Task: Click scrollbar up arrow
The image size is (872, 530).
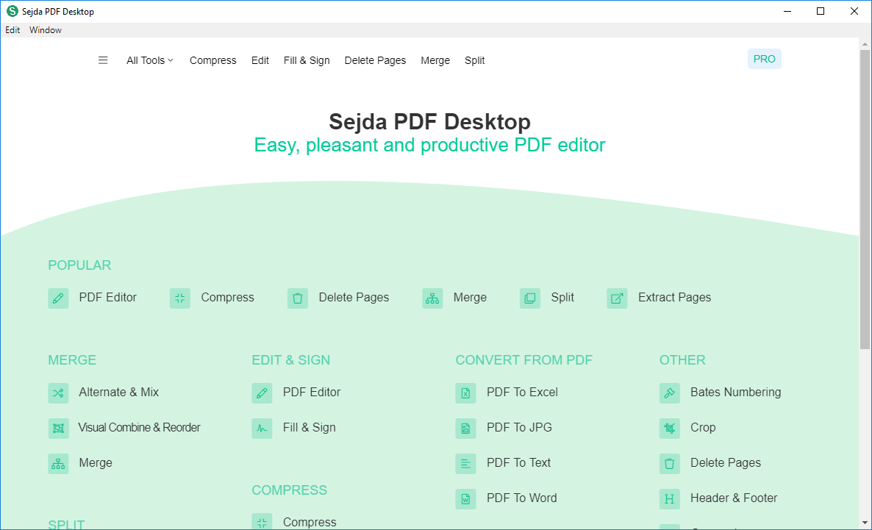Action: pos(865,43)
